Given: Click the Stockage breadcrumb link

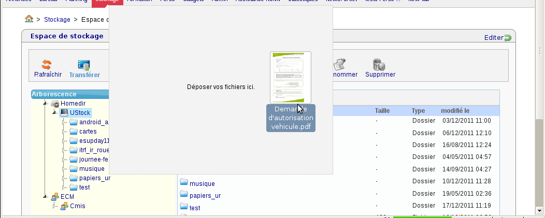Looking at the screenshot, I should (57, 20).
